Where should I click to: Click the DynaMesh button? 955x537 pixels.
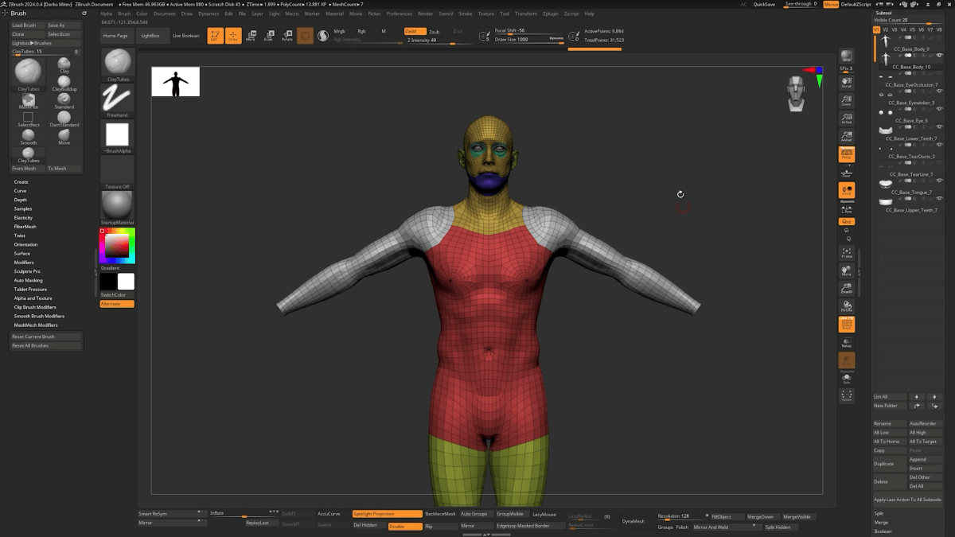click(633, 521)
